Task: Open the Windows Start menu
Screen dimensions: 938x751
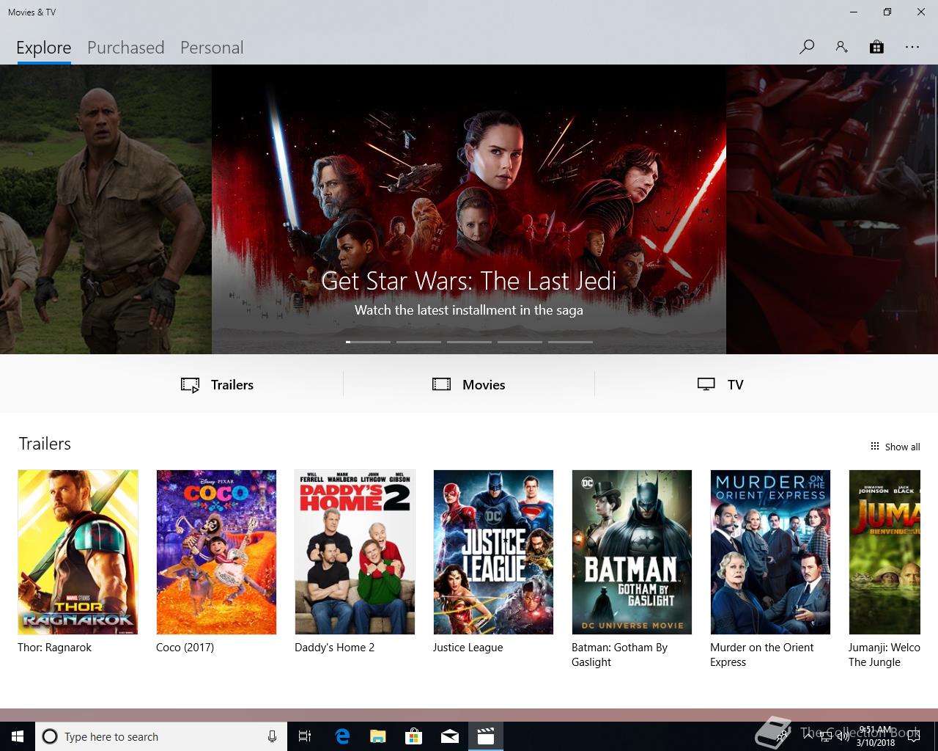Action: (18, 736)
